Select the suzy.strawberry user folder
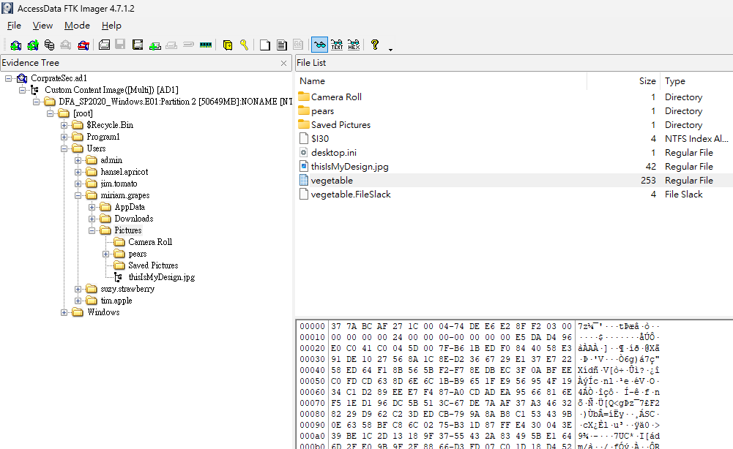The width and height of the screenshot is (733, 449). coord(127,289)
